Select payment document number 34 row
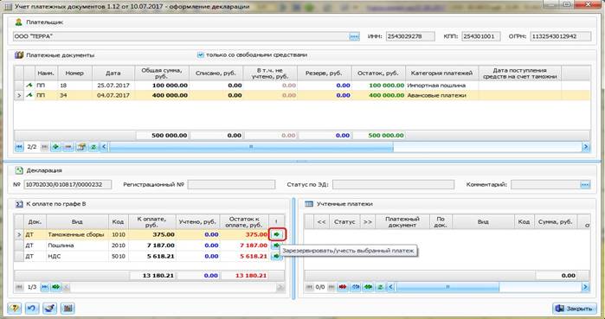 tap(302, 95)
